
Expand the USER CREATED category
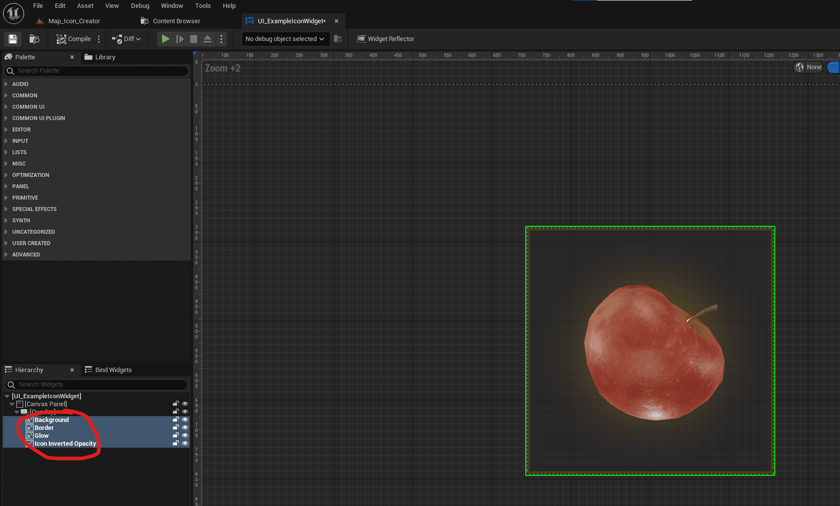click(6, 243)
